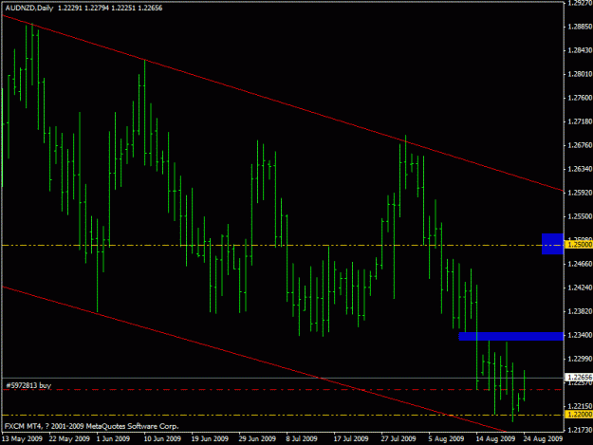Click the AUDNZD,Daily chart title
Image resolution: width=593 pixels, height=445 pixels.
pyautogui.click(x=29, y=8)
